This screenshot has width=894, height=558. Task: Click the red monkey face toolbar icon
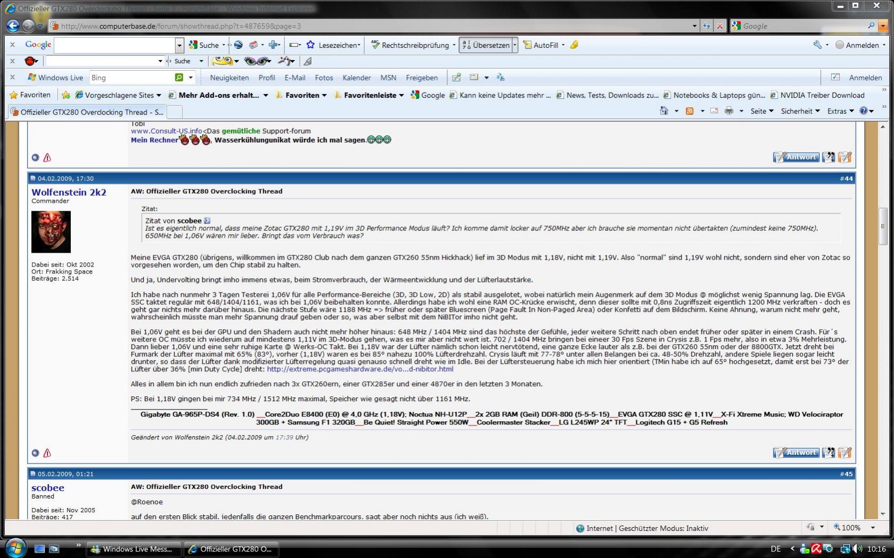(x=30, y=61)
